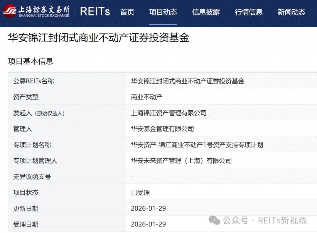Screen dimensions: 317x233
Task: Select the 受理日期 table row
Action: coord(158,224)
